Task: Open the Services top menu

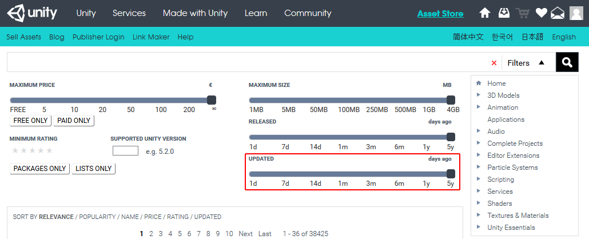Action: coord(129,13)
